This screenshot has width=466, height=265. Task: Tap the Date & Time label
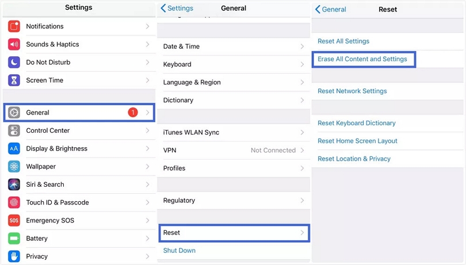181,47
